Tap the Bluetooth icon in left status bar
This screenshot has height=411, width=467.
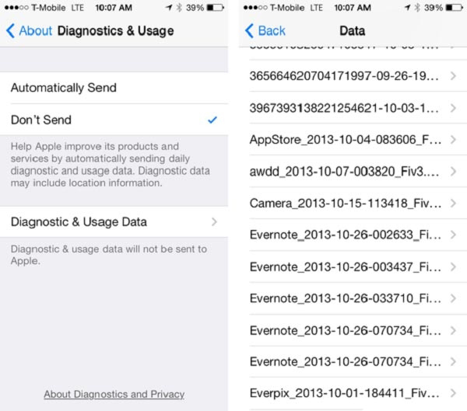pyautogui.click(x=179, y=8)
